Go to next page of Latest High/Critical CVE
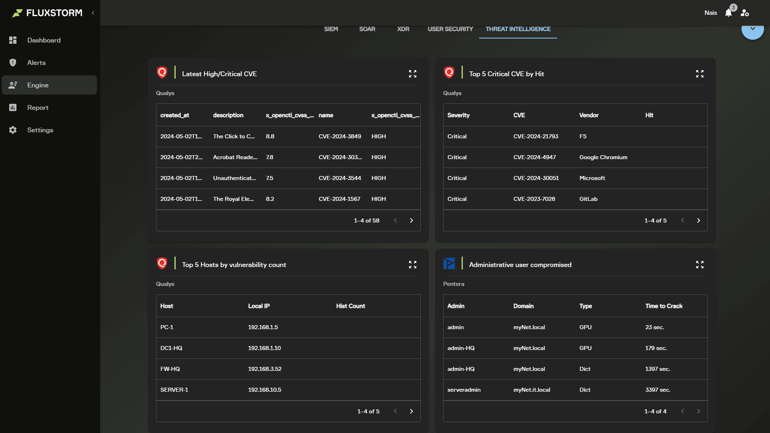Viewport: 770px width, 433px height. (411, 221)
